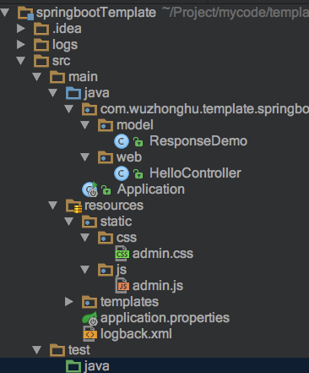
Task: Click the resources root folder icon
Action: (74, 206)
